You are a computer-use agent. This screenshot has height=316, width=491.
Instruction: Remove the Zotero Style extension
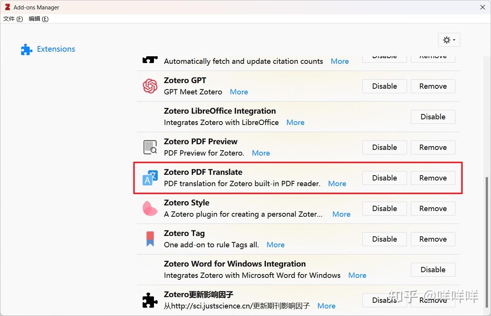(x=433, y=208)
